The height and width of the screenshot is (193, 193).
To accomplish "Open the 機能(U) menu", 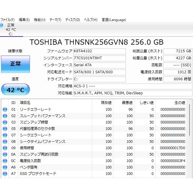I will click(40, 20).
